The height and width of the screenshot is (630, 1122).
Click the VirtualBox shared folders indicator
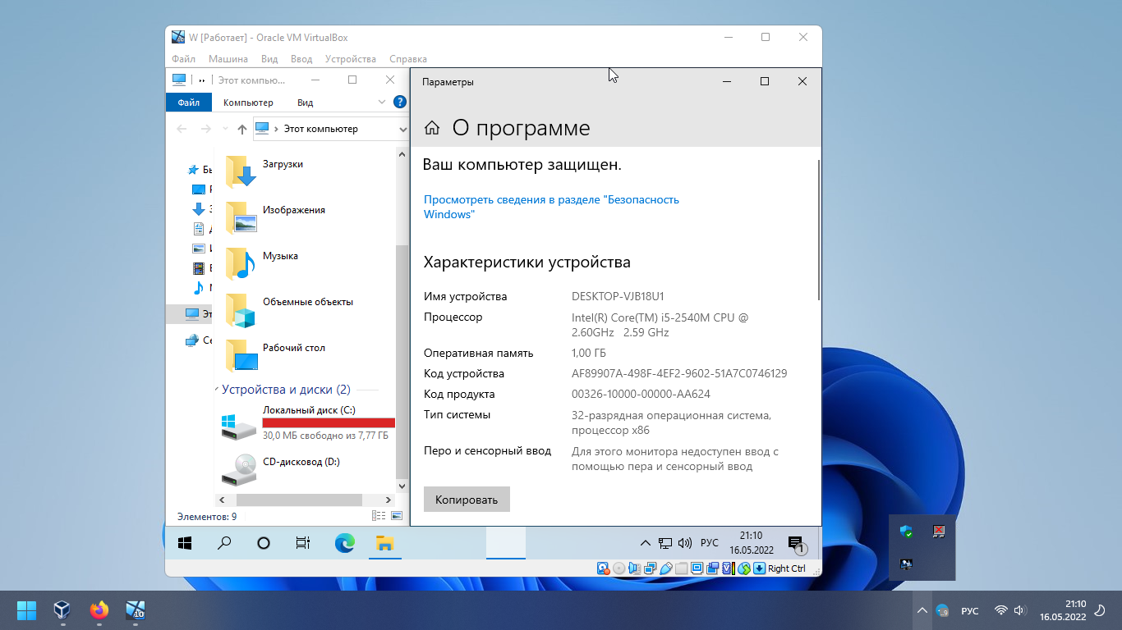[x=681, y=568]
